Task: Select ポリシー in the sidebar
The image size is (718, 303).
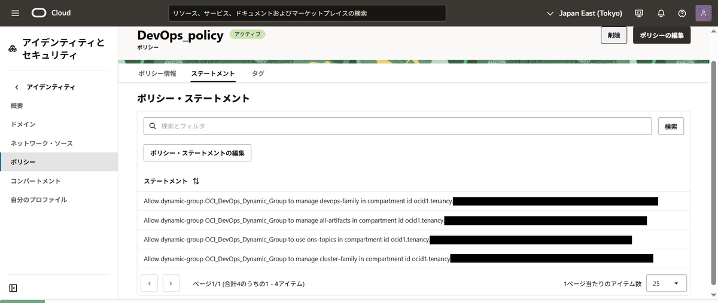Action: point(59,162)
